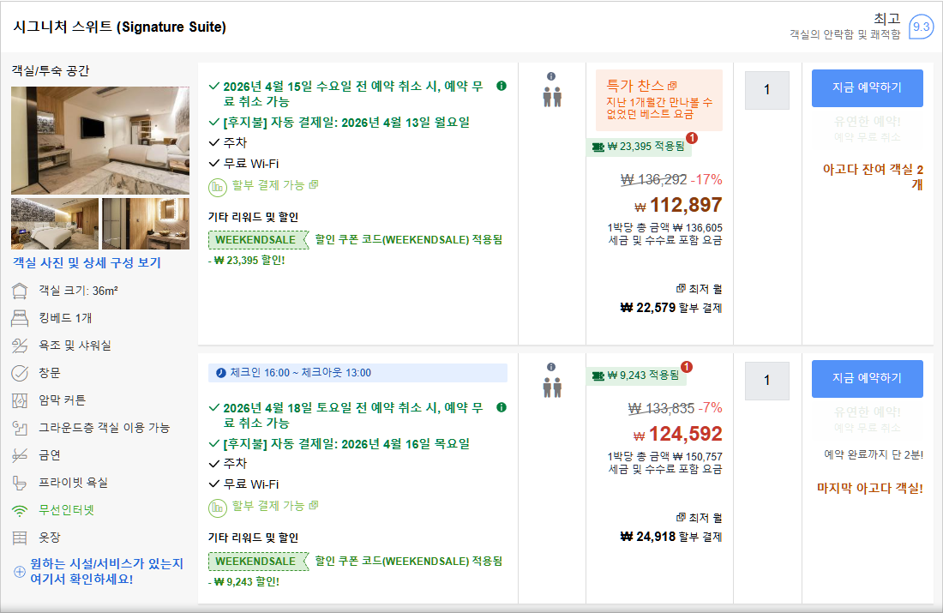The height and width of the screenshot is (613, 943).
Task: Click the red coupon badge on ₩23,395 discount
Action: click(692, 138)
